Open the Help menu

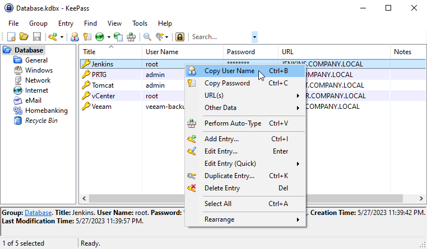tap(165, 23)
